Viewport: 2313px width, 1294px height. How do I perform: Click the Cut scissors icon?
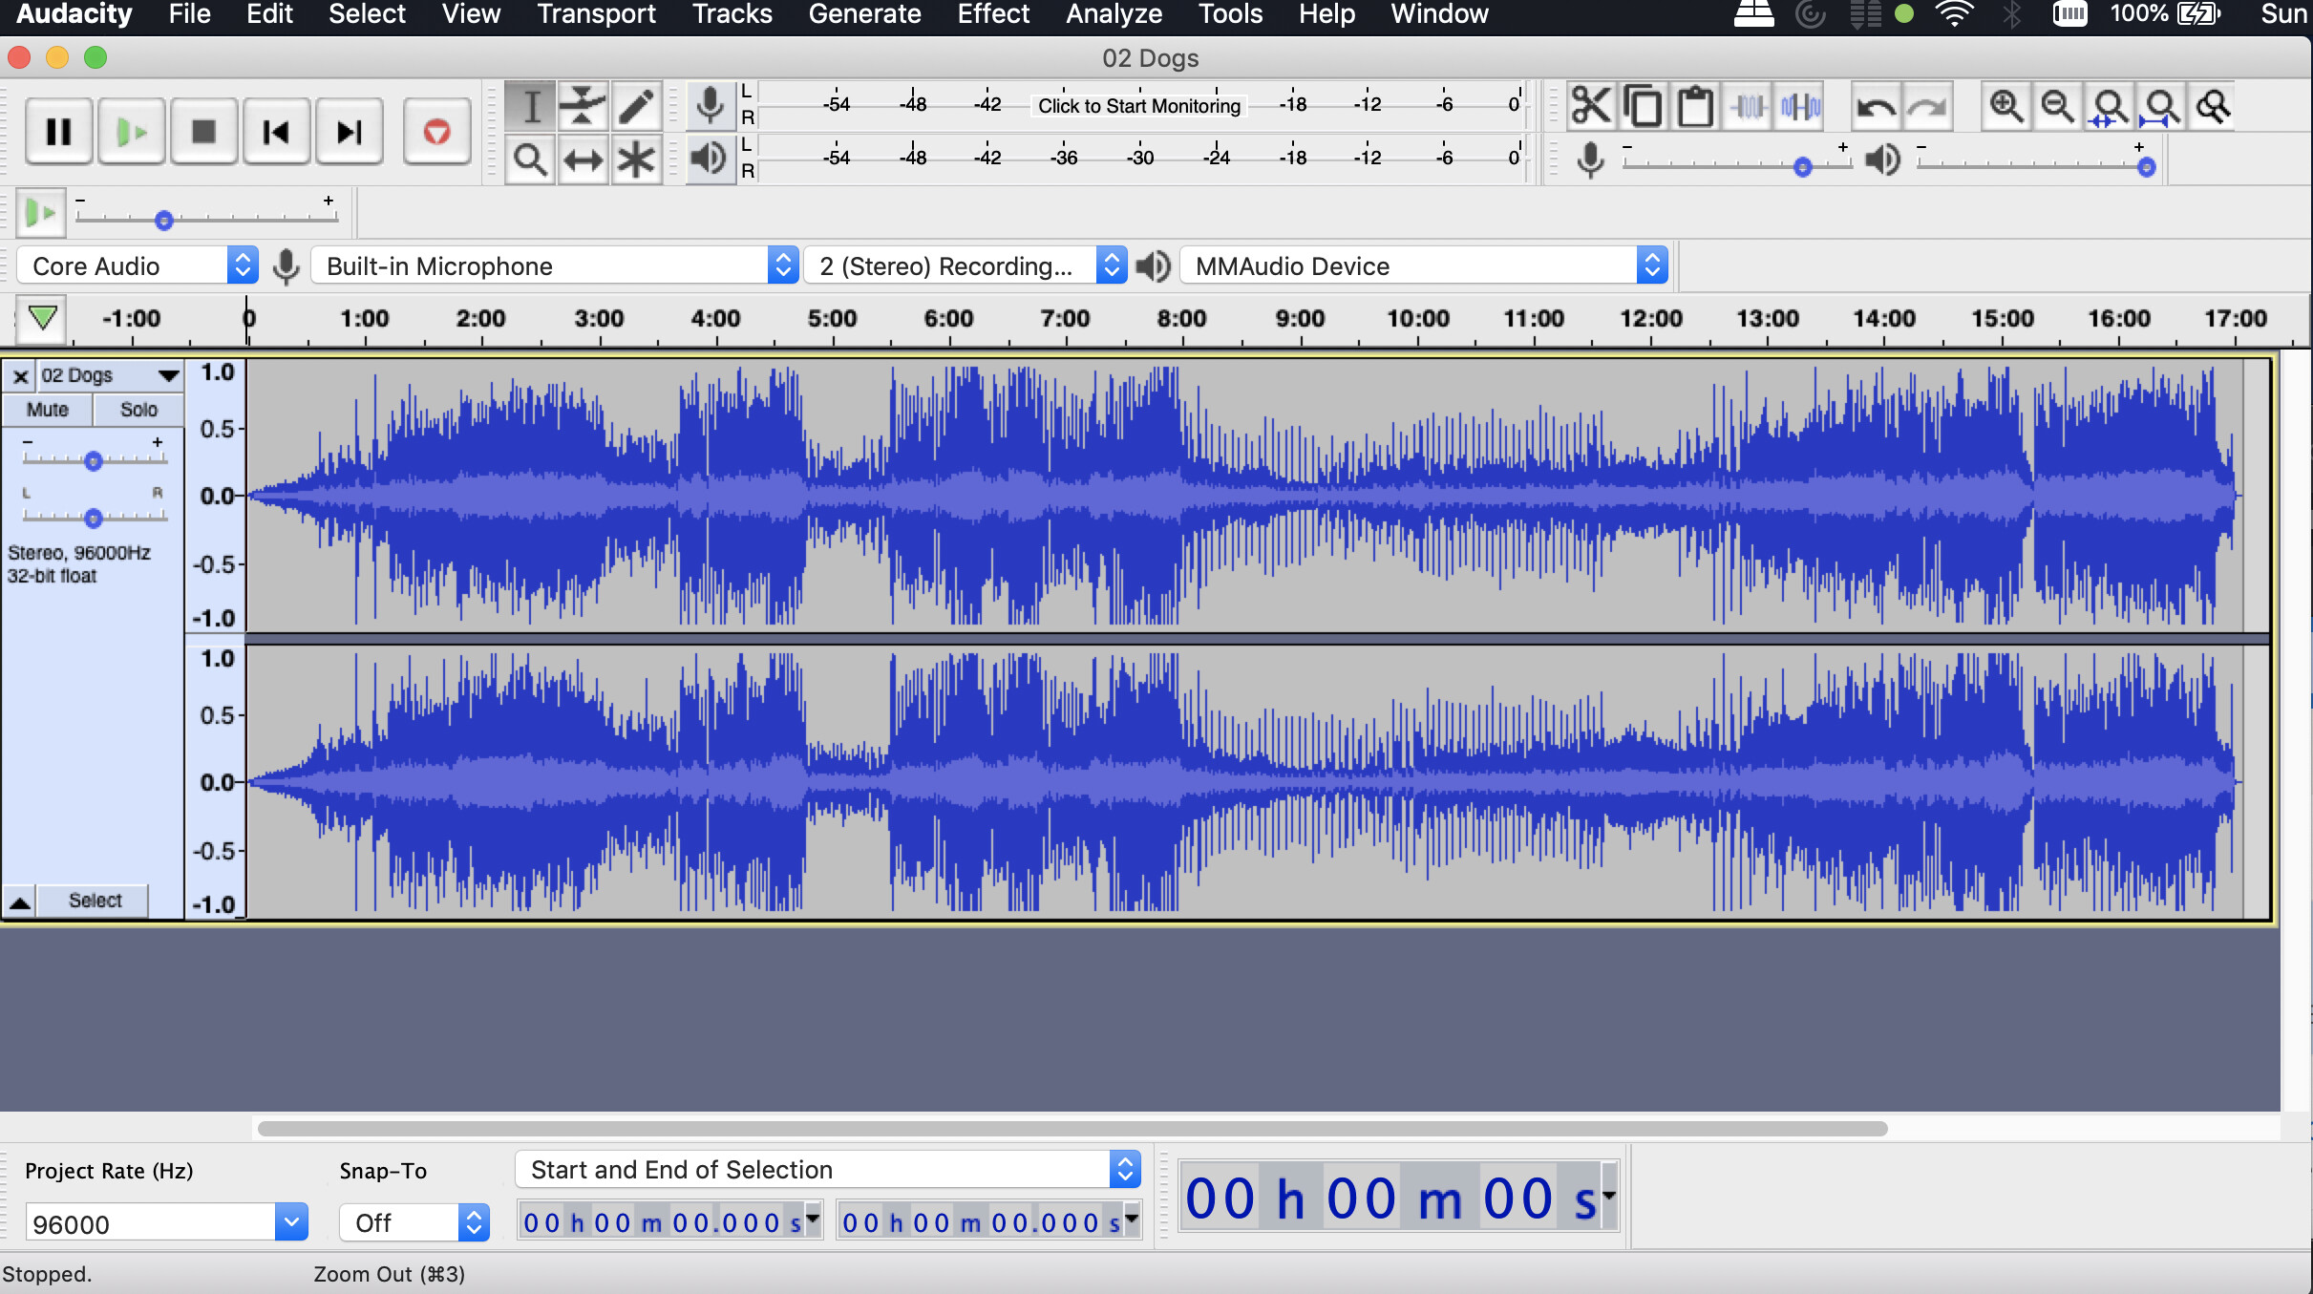click(1590, 106)
